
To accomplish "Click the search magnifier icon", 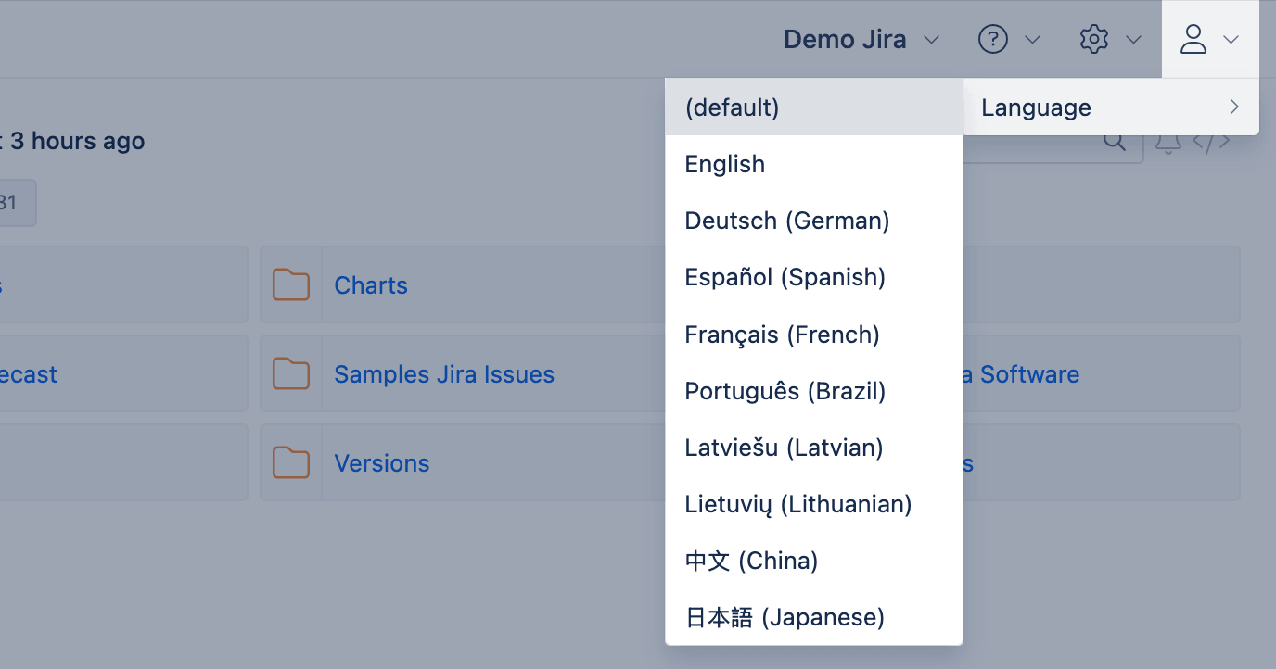I will [x=1115, y=142].
